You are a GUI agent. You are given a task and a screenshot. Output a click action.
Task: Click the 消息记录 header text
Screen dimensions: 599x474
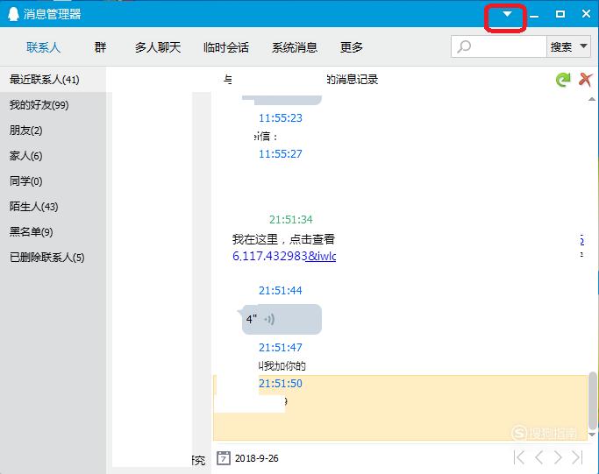point(353,80)
